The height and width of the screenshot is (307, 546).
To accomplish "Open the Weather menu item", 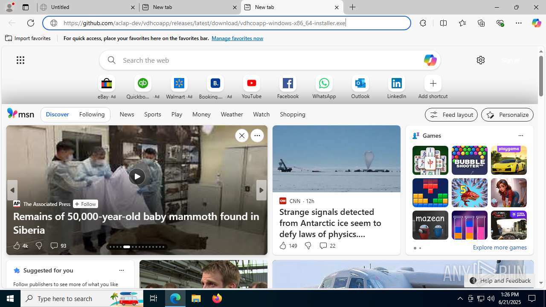I will point(232,114).
